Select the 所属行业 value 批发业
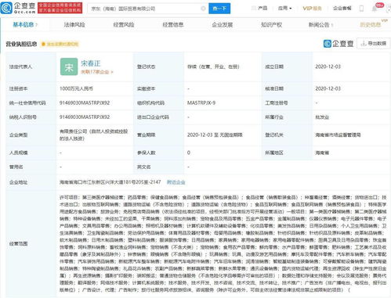 pos(322,117)
